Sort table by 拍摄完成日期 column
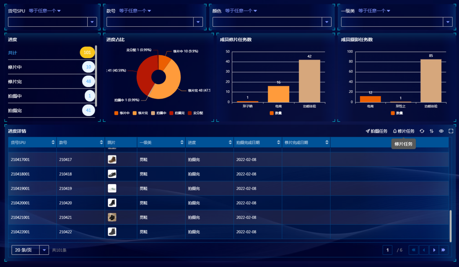This screenshot has height=267, width=459. pos(278,142)
